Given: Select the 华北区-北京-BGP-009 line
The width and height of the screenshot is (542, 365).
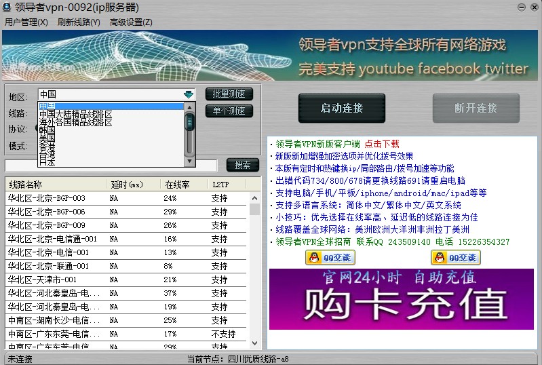Looking at the screenshot, I should click(126, 225).
